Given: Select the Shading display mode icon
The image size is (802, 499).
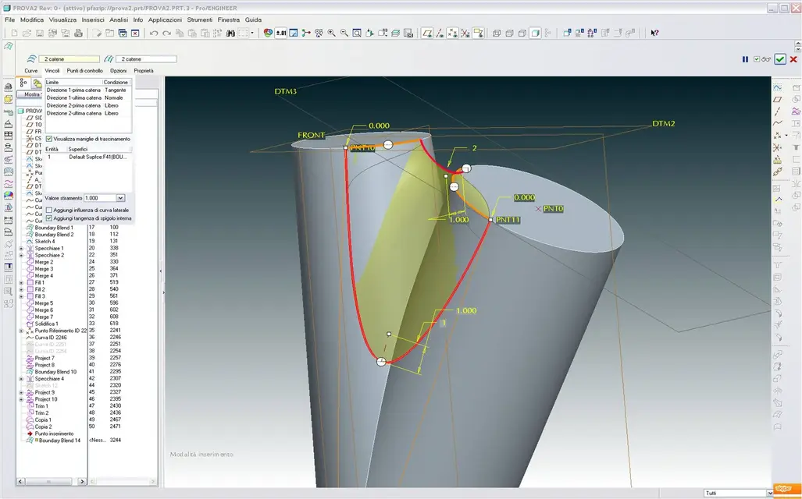Looking at the screenshot, I should [535, 34].
